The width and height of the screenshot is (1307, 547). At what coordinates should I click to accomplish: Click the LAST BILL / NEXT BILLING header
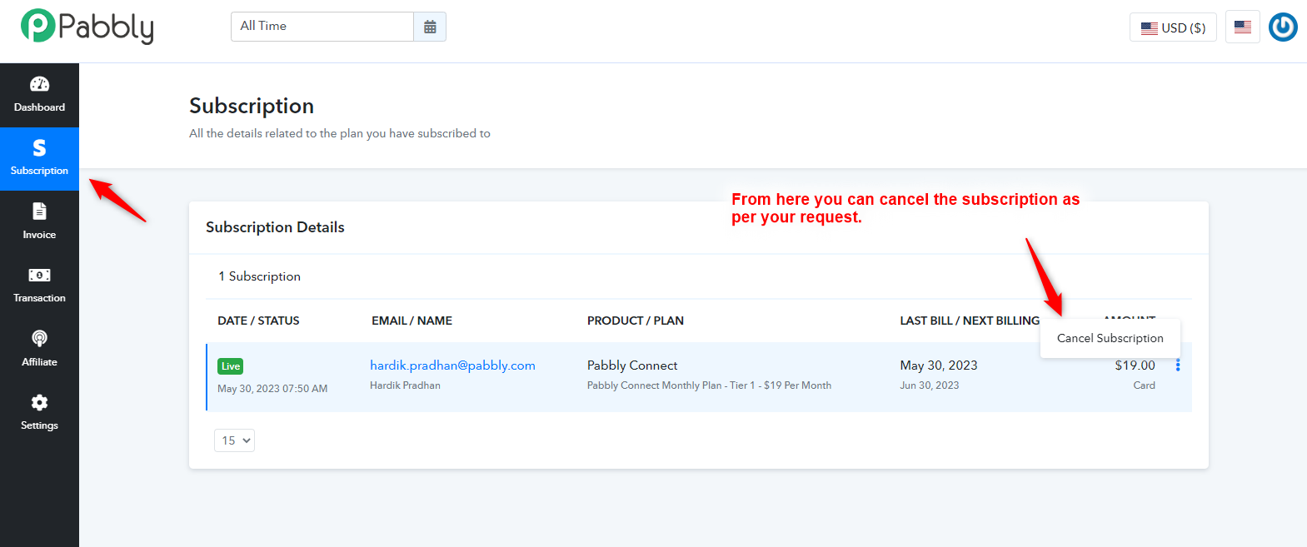[x=970, y=321]
